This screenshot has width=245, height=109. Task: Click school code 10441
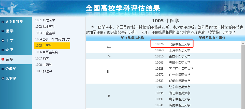[x=159, y=99]
